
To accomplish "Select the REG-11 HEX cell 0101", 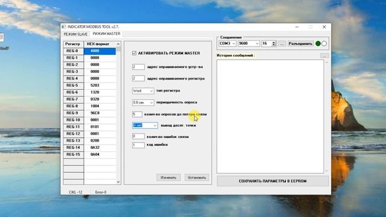I will point(100,127).
